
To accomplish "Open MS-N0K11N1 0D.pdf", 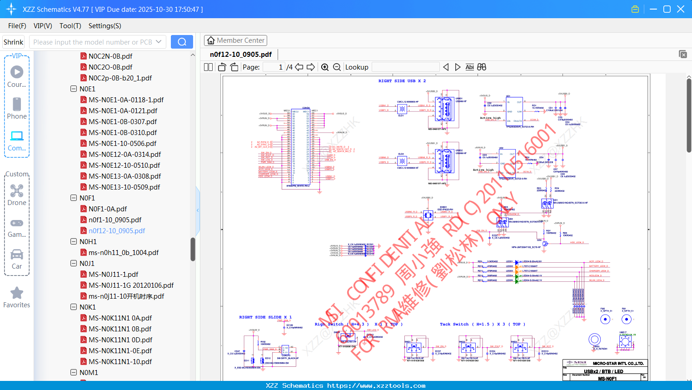I will point(120,340).
